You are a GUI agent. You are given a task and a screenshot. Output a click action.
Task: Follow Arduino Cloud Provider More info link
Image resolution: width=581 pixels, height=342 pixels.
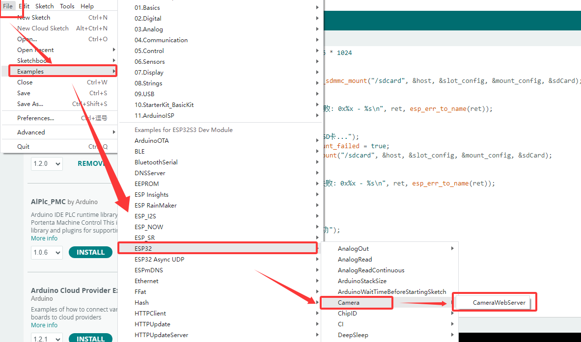coord(44,325)
